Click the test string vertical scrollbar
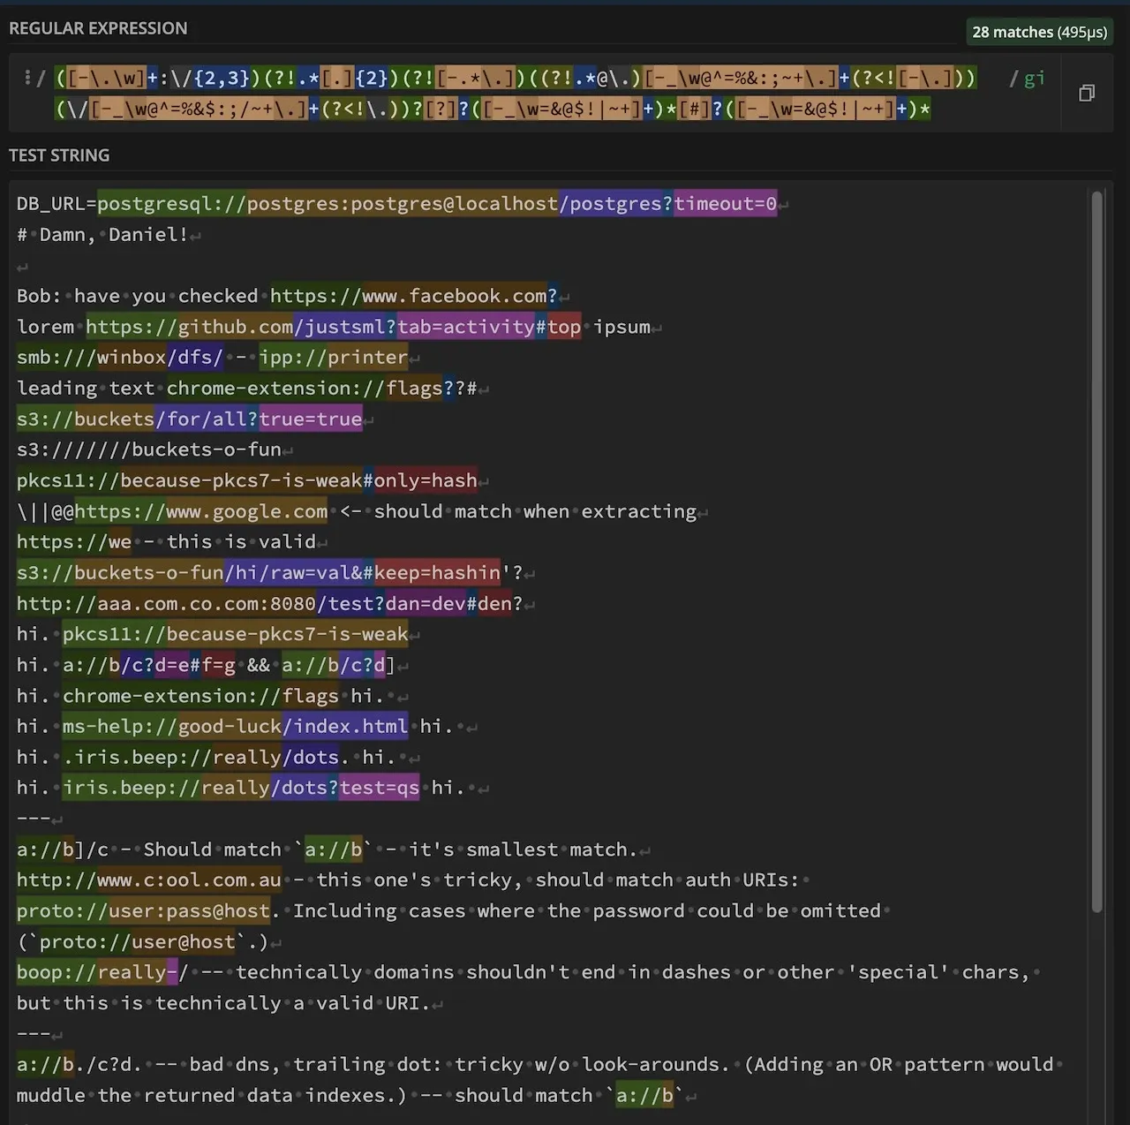 pos(1096,547)
